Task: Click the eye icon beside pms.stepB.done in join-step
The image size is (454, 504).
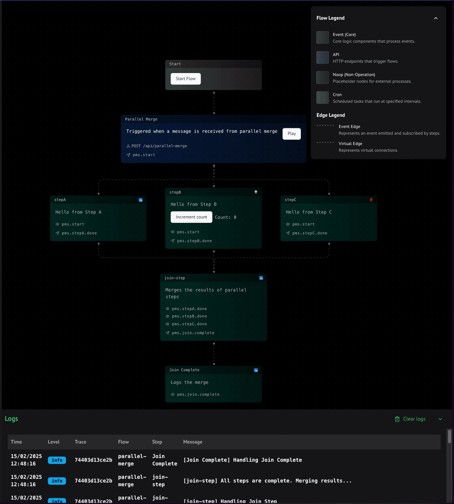Action: 168,316
